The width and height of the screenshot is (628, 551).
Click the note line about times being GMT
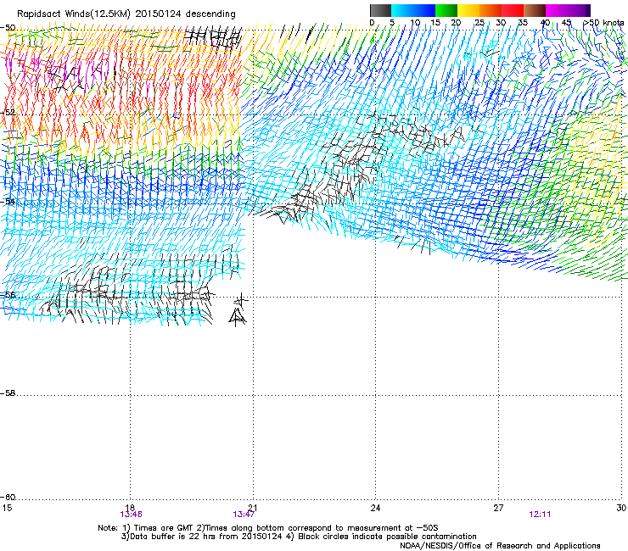268,528
